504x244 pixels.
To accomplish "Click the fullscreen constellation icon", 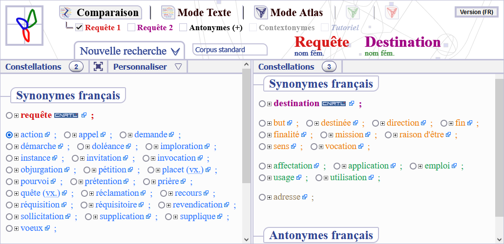I will pyautogui.click(x=98, y=67).
